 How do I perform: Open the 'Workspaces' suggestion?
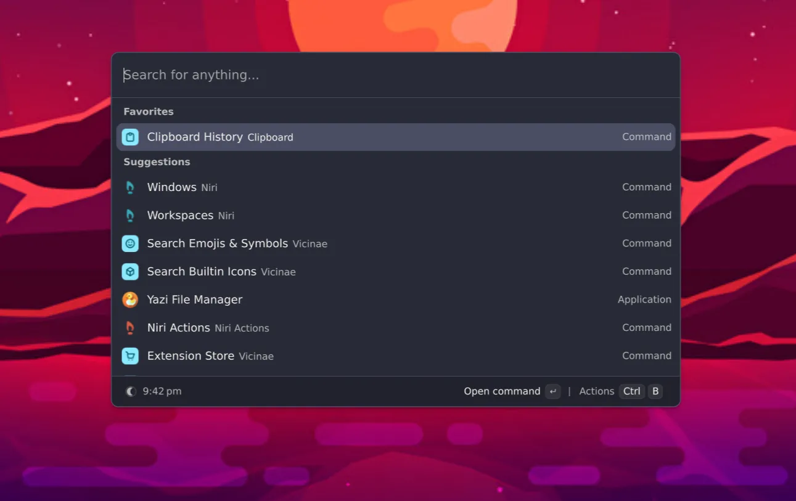click(x=396, y=216)
